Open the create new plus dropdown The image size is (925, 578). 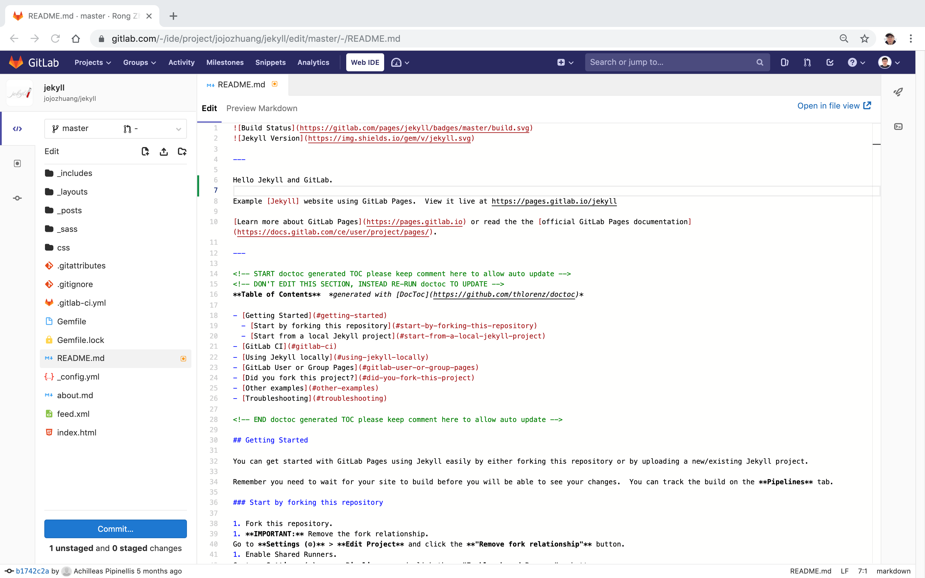click(565, 62)
